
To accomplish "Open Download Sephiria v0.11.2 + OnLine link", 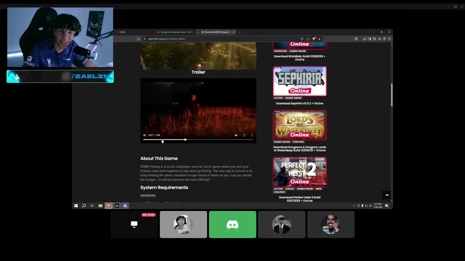I will coord(299,103).
